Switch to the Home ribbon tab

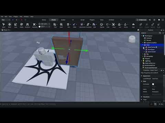click(44, 20)
